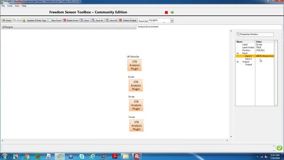Select the Input 2 property row
The width and height of the screenshot is (284, 160).
coord(255,59)
